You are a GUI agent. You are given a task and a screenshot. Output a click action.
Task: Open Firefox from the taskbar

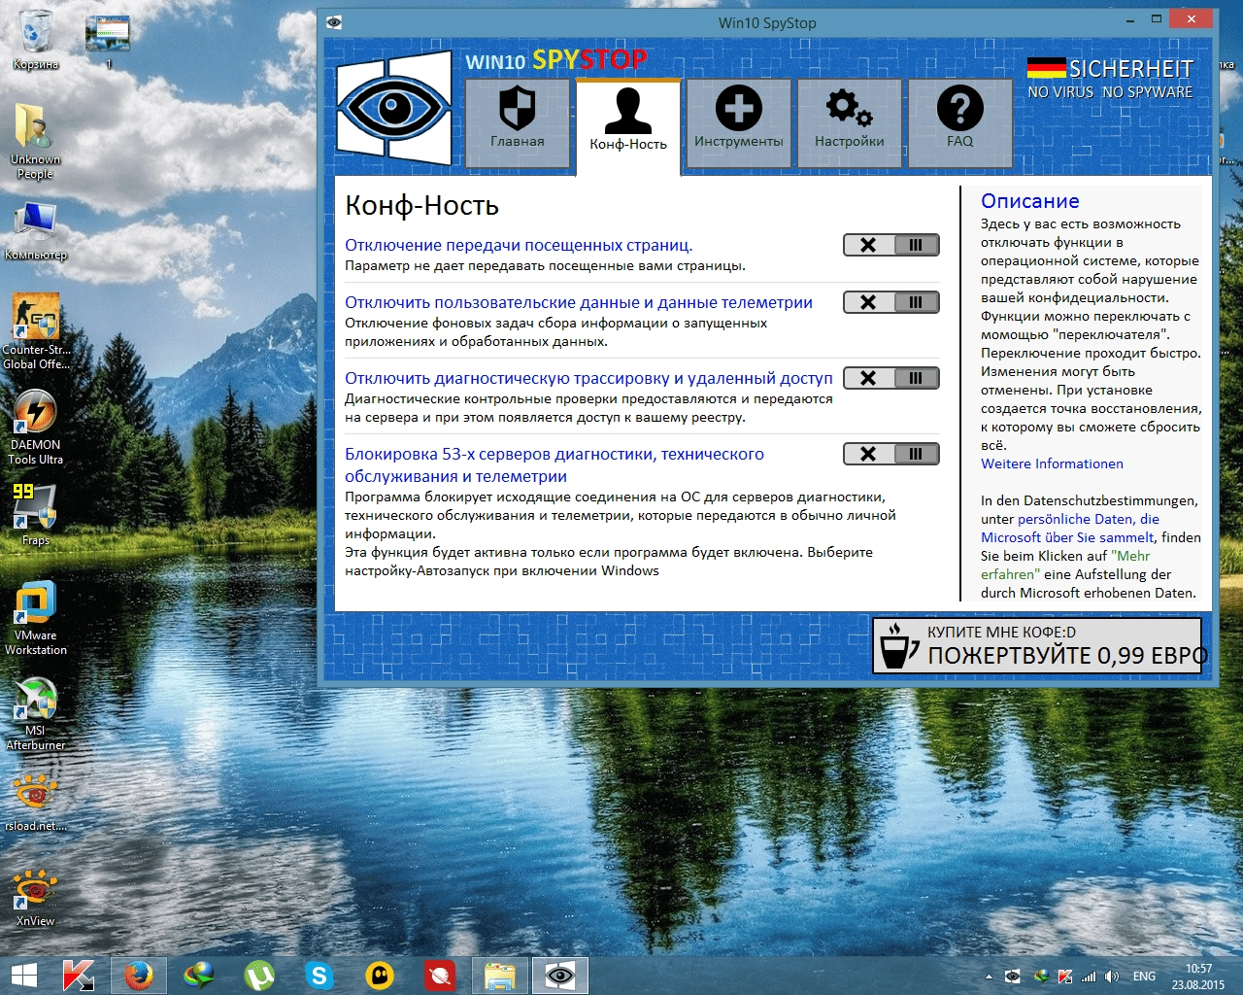click(138, 976)
